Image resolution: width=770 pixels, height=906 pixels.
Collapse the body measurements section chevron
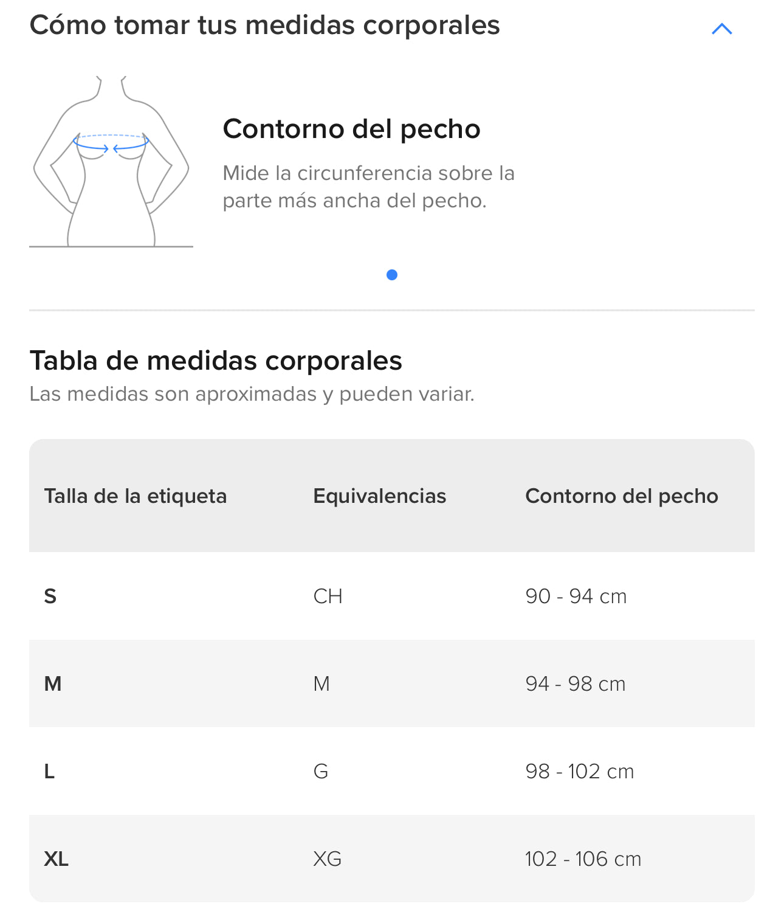point(721,29)
